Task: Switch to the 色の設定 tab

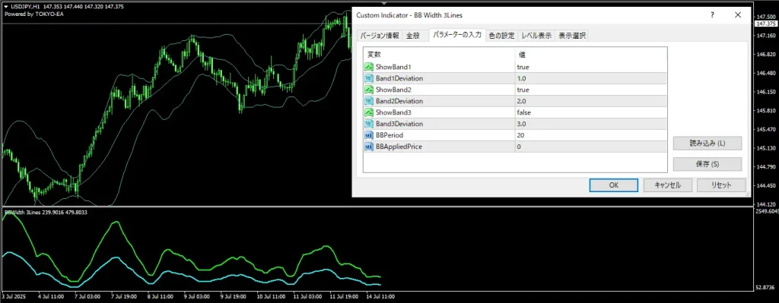Action: (502, 36)
